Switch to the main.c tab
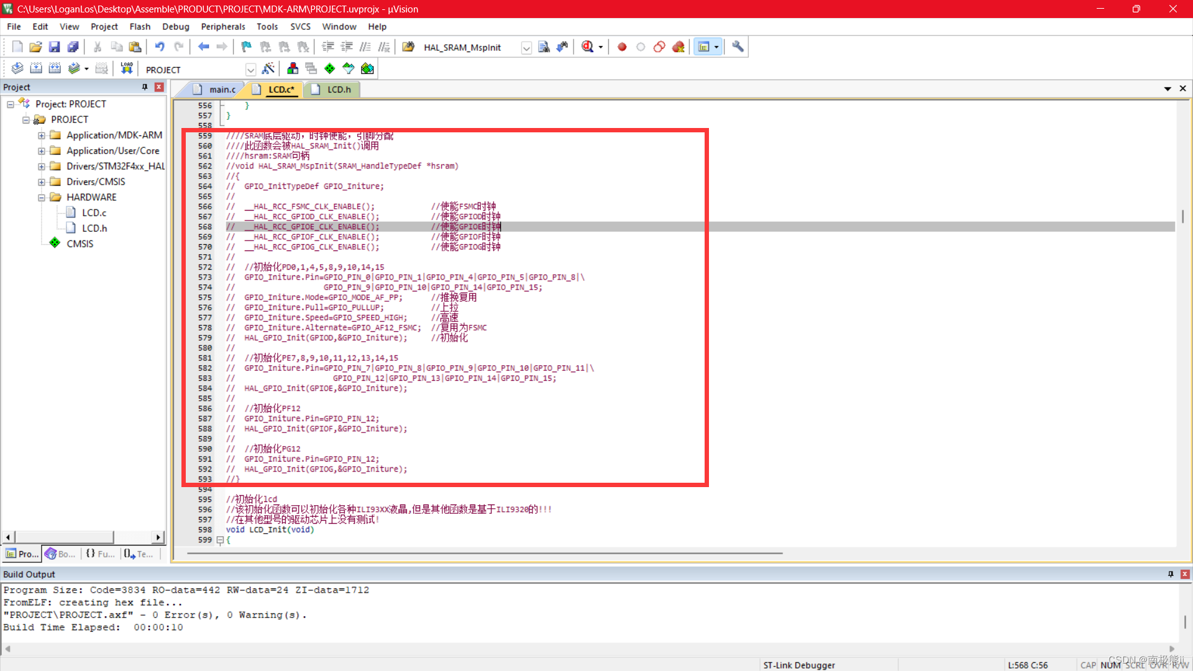1193x671 pixels. 222,89
